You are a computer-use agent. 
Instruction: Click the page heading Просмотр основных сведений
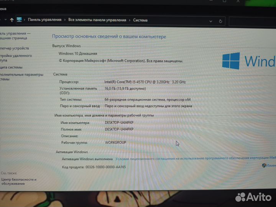tap(109, 36)
